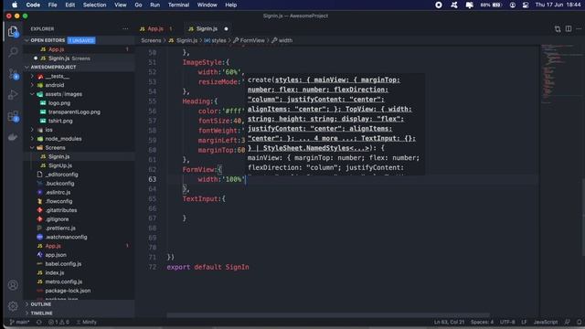
Task: Open macOS Control Center icon
Action: point(526,5)
